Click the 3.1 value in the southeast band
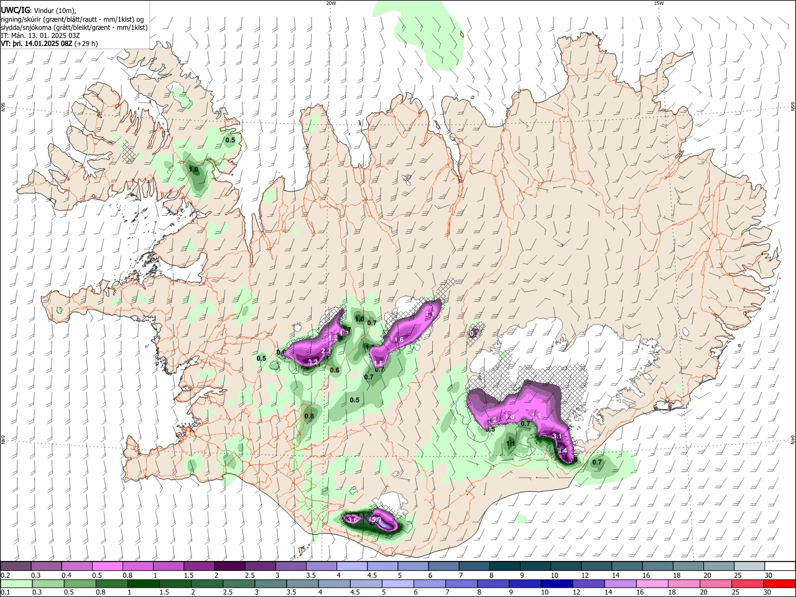Image resolution: width=796 pixels, height=597 pixels. point(557,437)
